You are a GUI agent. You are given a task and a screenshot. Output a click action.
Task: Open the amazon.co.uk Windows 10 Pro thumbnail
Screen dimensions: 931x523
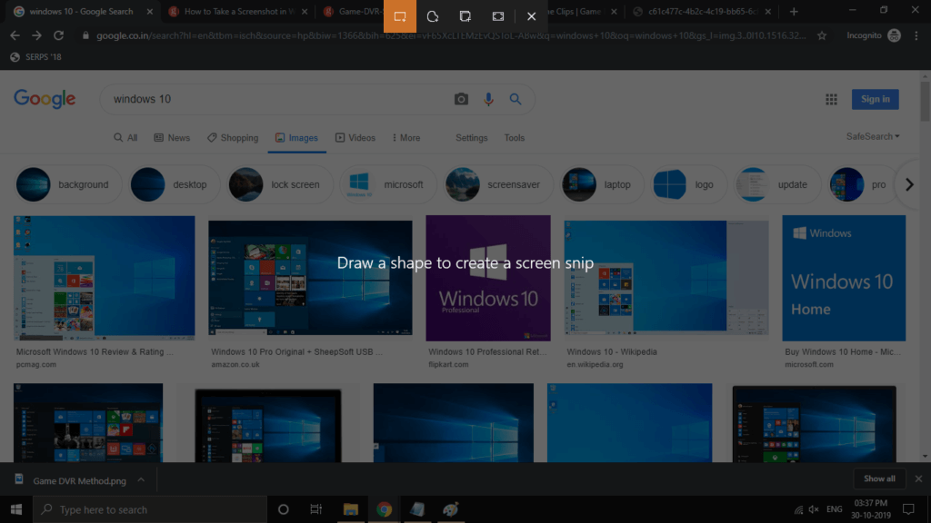[x=310, y=278]
